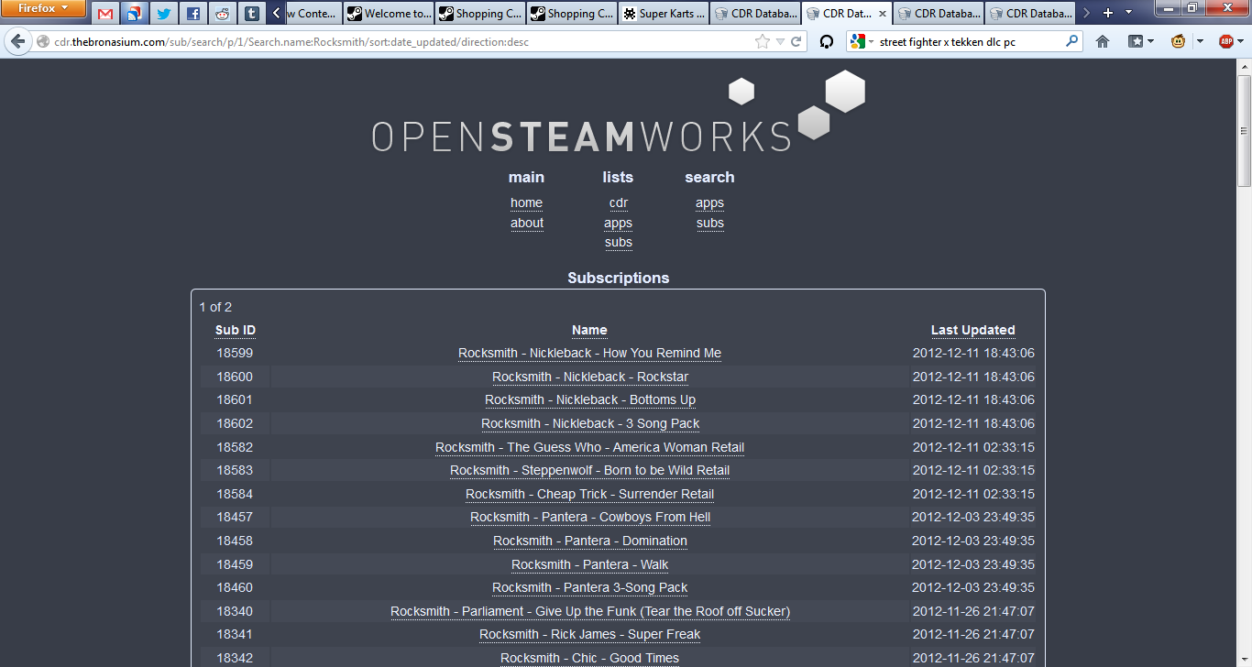Open Rocksmith - Rick James - Super Freak

coord(589,635)
